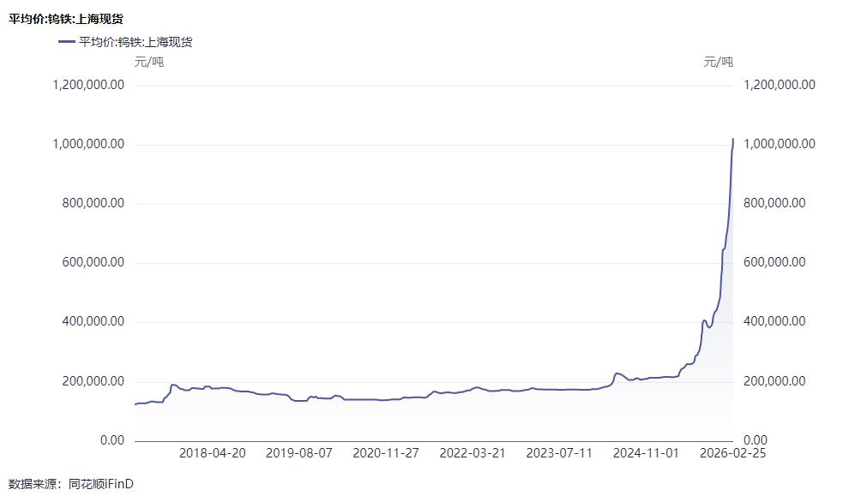Choose the 2023-07-11 x-axis date

click(x=559, y=453)
